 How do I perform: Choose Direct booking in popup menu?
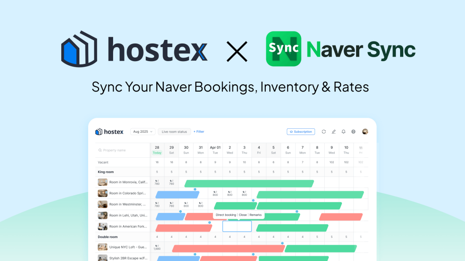coord(226,215)
